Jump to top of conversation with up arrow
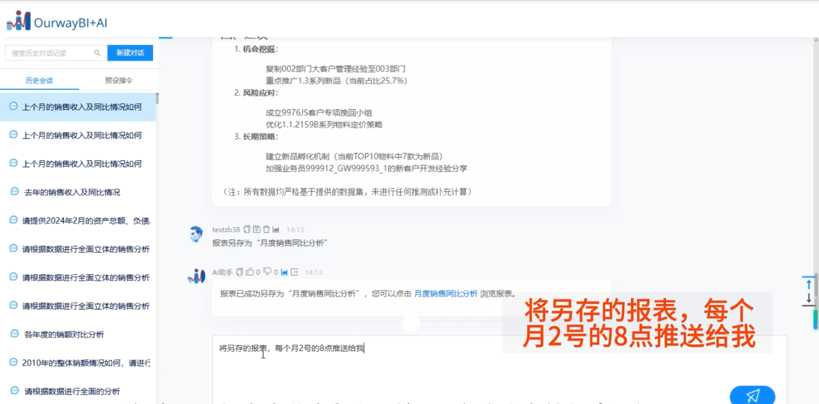The image size is (819, 404). [808, 283]
